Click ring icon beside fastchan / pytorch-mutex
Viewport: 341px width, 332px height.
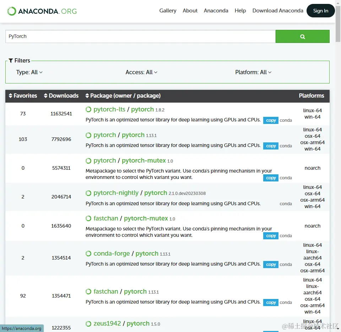click(x=88, y=218)
